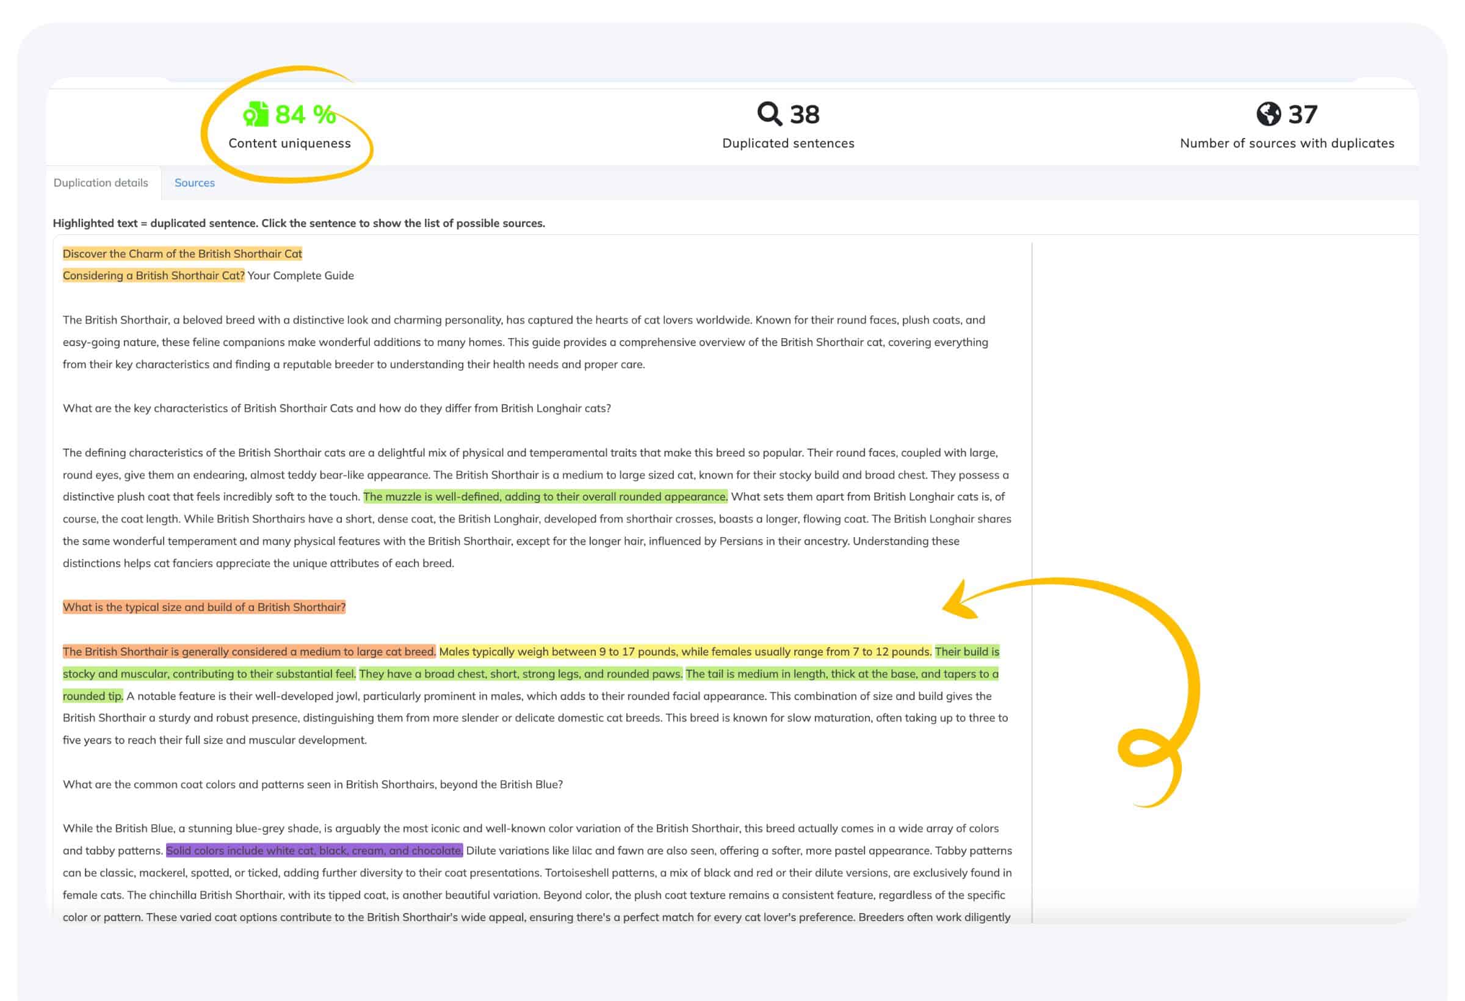Viewport: 1465px width, 1001px height.
Task: Click the magnifier icon beside 38
Action: [769, 114]
